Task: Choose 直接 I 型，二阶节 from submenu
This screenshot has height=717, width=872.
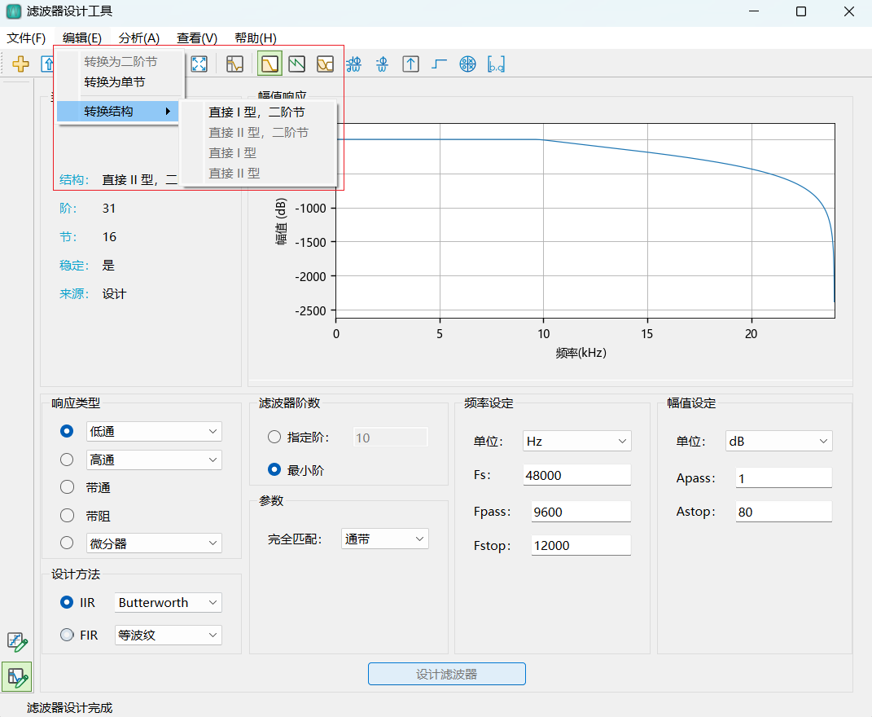Action: click(x=257, y=112)
